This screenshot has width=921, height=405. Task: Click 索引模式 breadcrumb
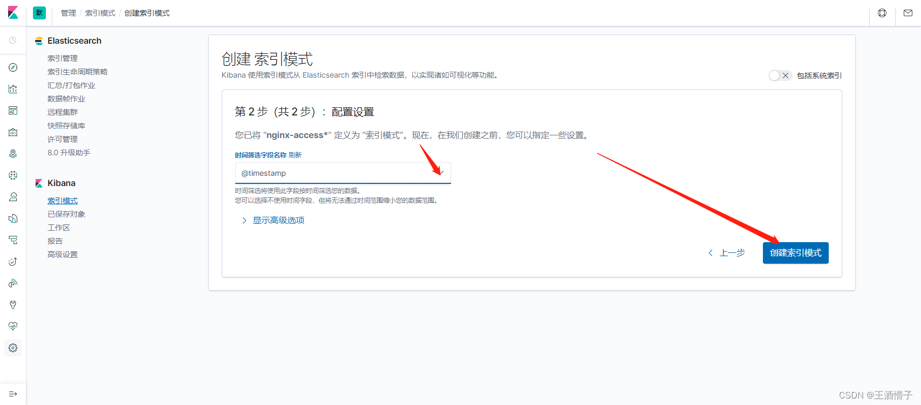coord(100,13)
